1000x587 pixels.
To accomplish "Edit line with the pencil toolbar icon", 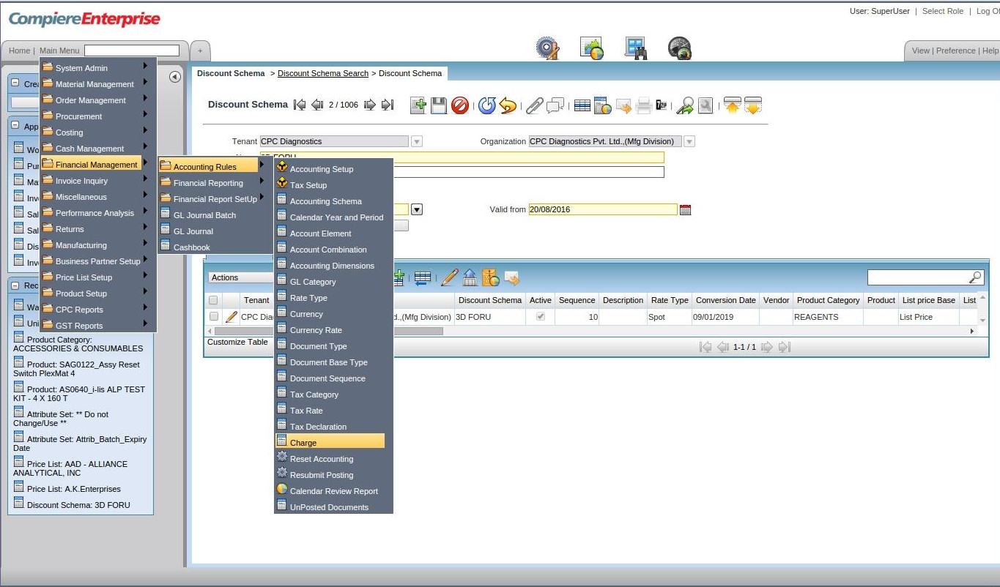I will [450, 277].
